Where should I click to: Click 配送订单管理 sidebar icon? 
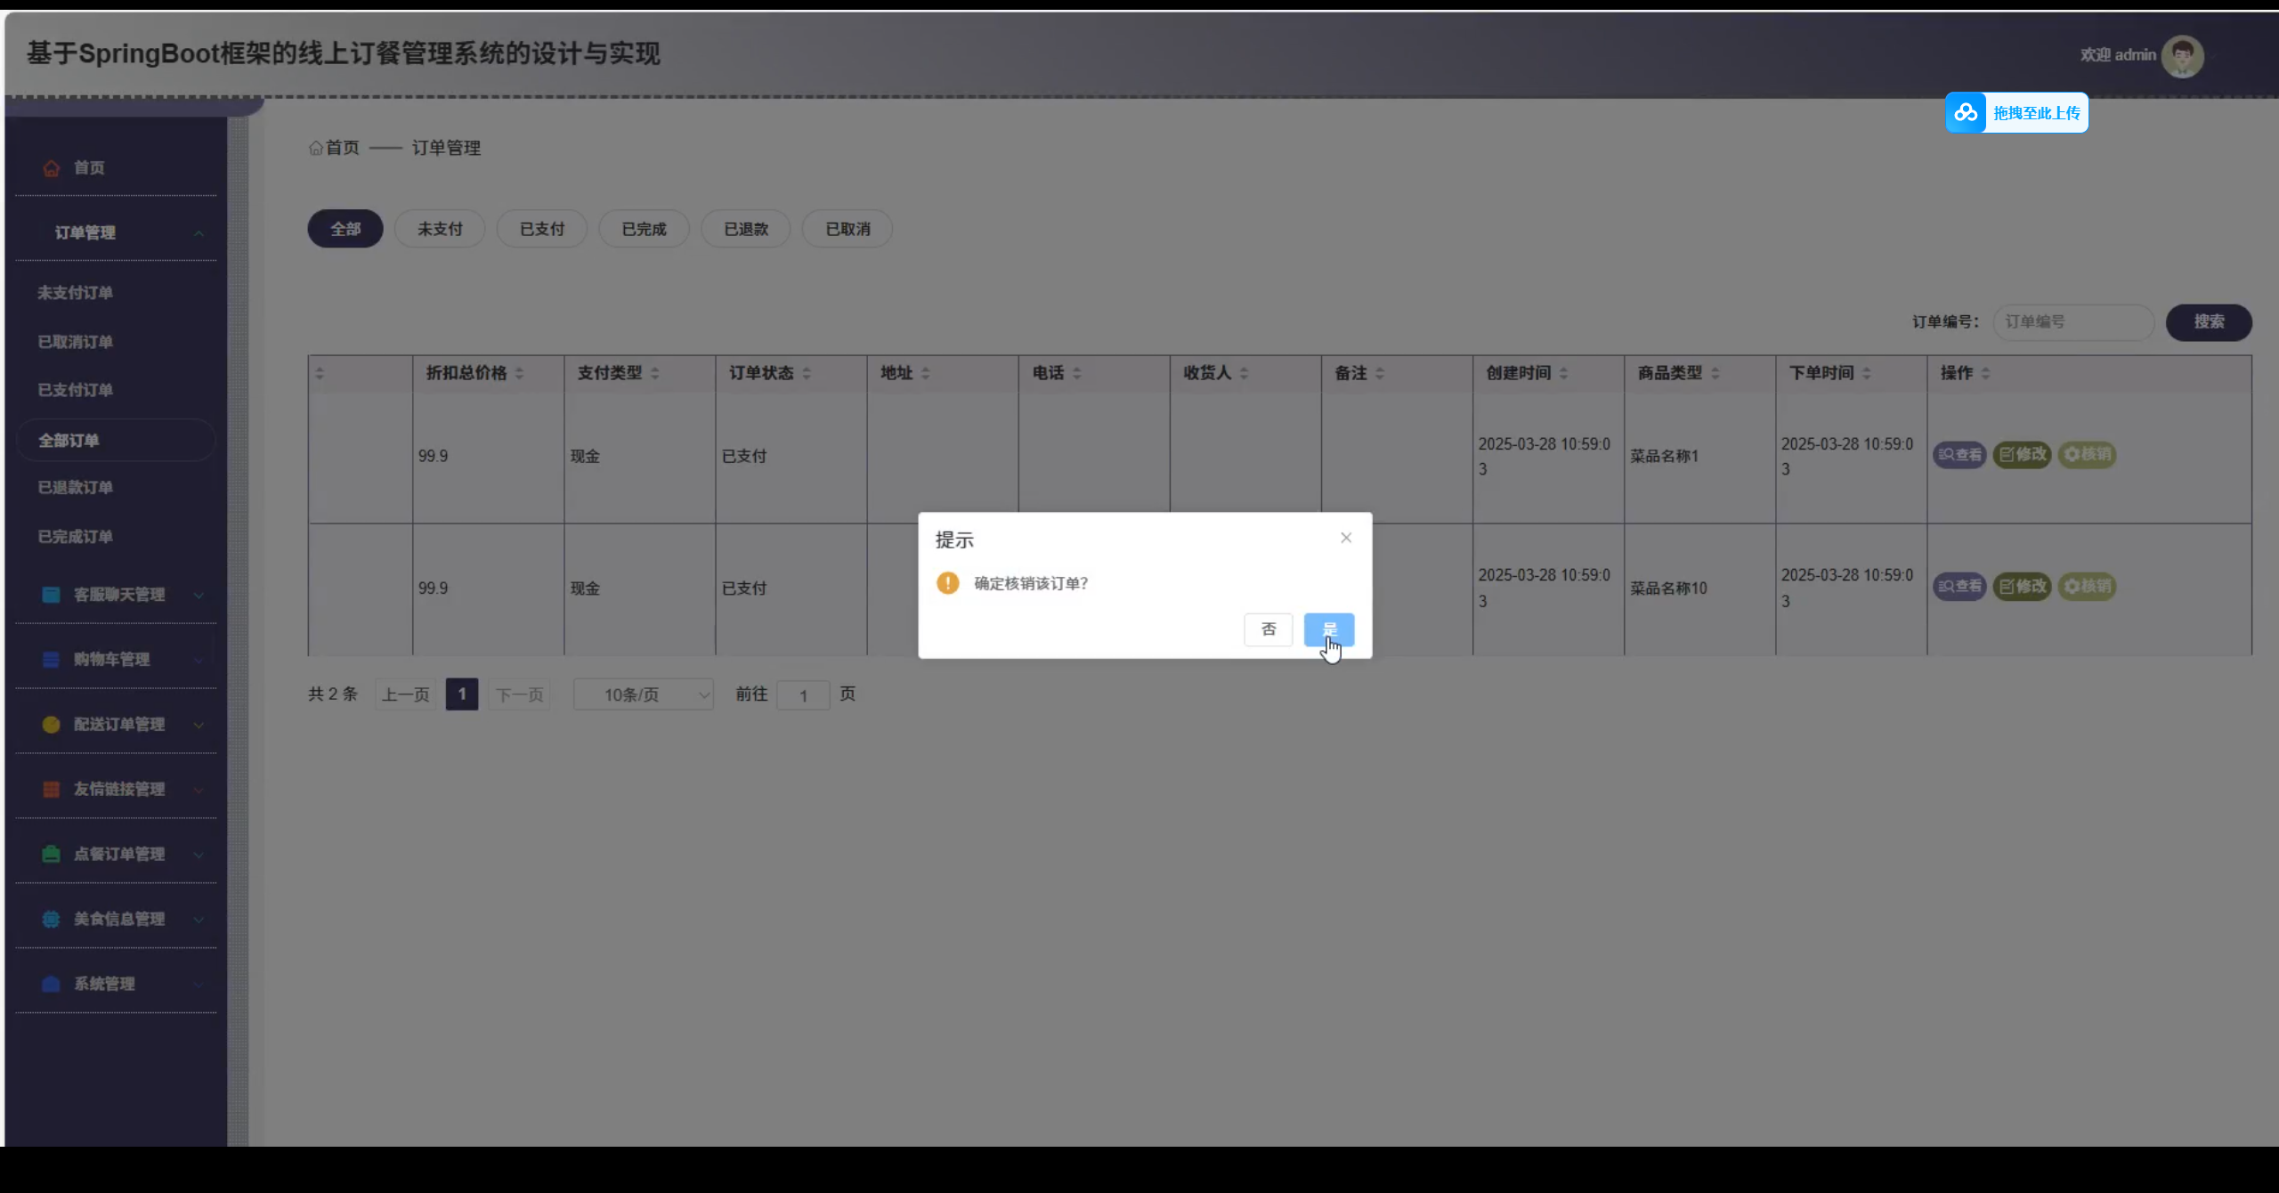pyautogui.click(x=52, y=725)
